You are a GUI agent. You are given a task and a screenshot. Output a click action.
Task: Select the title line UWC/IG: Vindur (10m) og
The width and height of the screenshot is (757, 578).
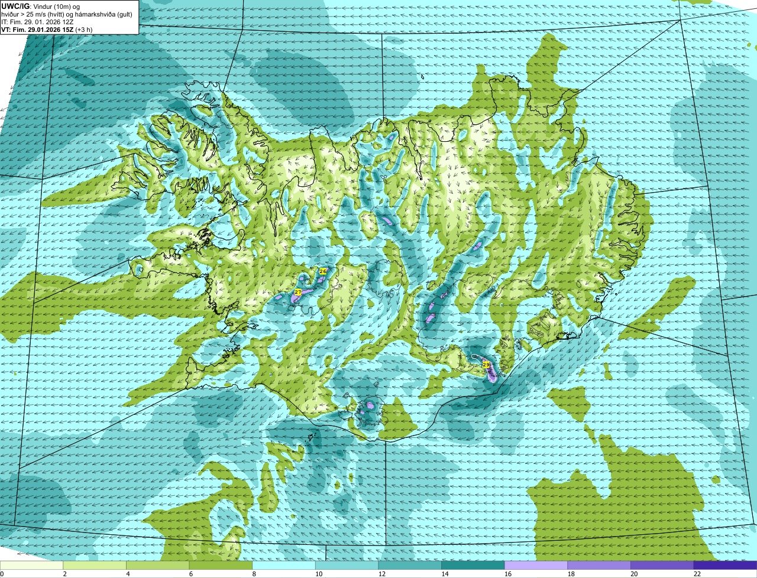(40, 6)
